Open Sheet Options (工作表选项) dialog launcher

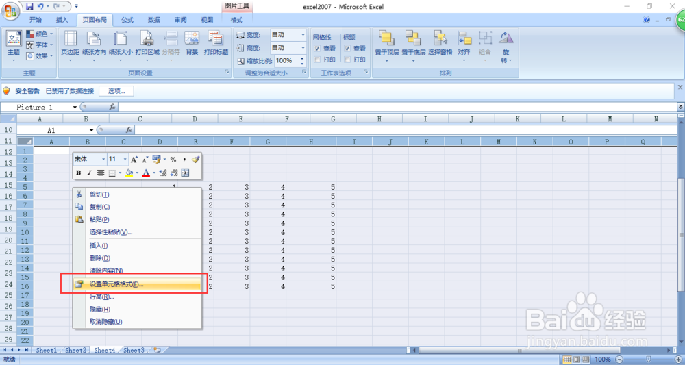pos(366,73)
